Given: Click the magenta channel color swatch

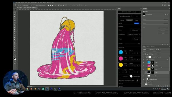Looking at the screenshot, I should tap(121, 58).
